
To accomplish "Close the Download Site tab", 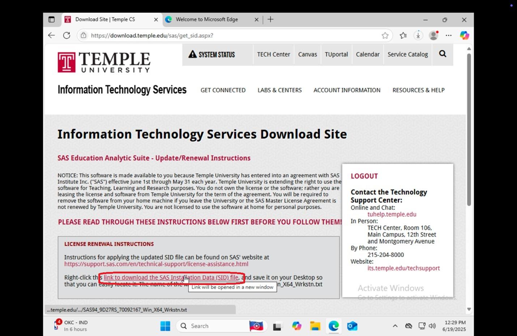I will (156, 20).
